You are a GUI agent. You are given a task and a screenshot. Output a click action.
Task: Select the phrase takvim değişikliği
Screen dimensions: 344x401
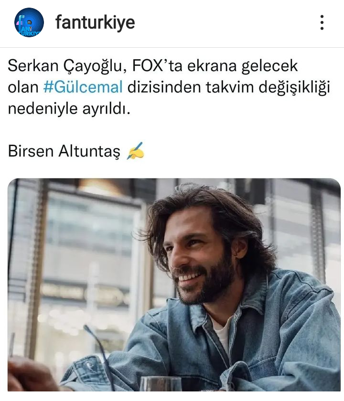(x=268, y=87)
